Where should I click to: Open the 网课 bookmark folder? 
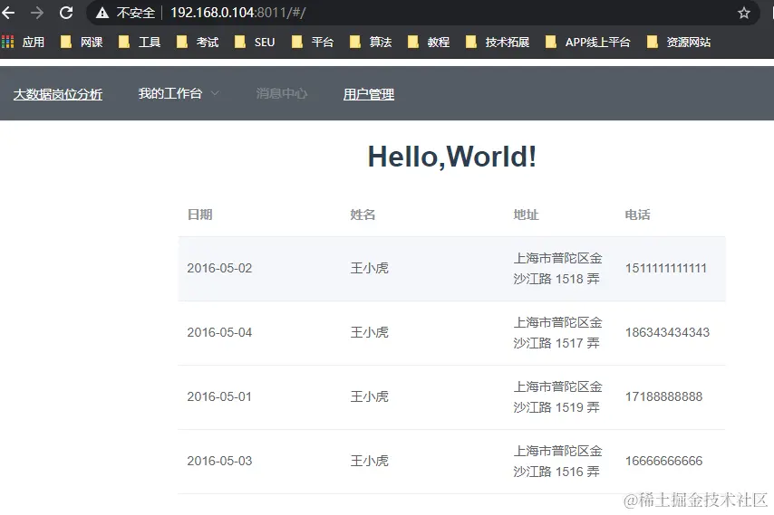[82, 43]
